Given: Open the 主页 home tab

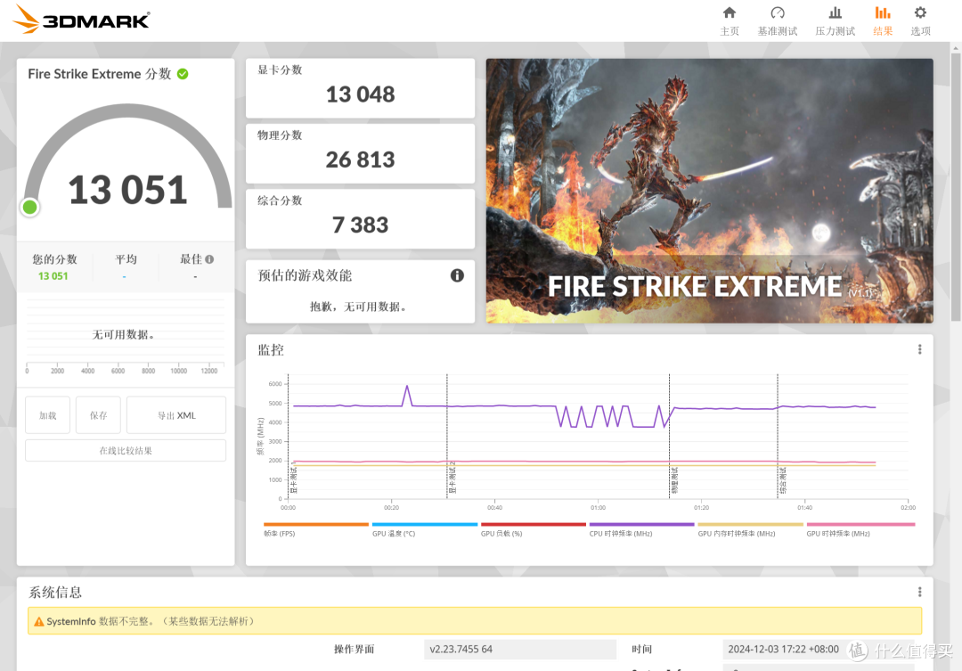Looking at the screenshot, I should [x=729, y=20].
